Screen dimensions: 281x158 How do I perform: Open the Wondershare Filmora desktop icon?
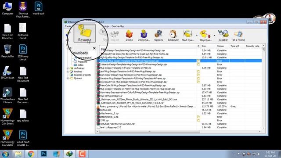[7, 95]
